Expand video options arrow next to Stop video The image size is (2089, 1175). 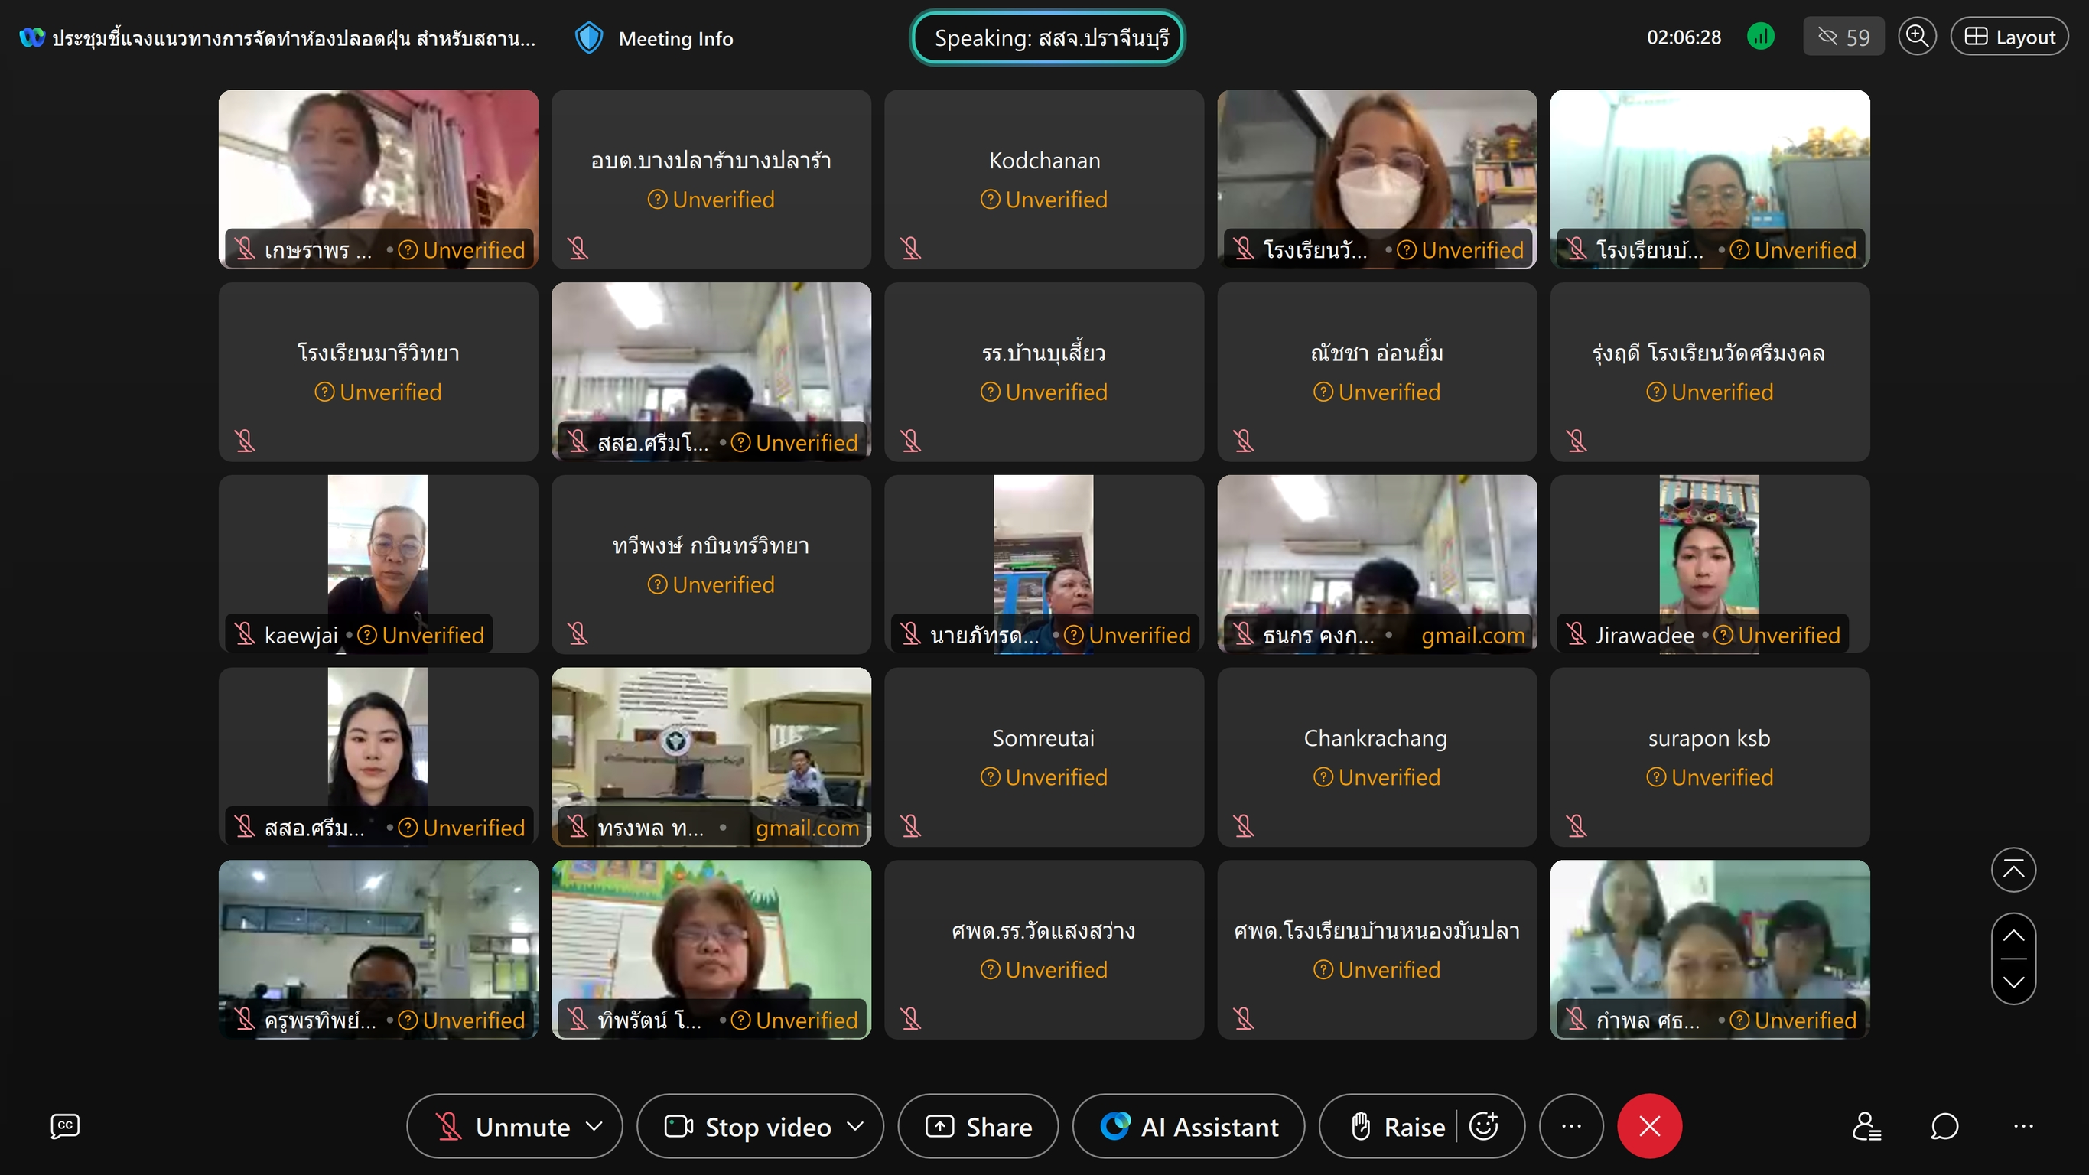point(854,1126)
